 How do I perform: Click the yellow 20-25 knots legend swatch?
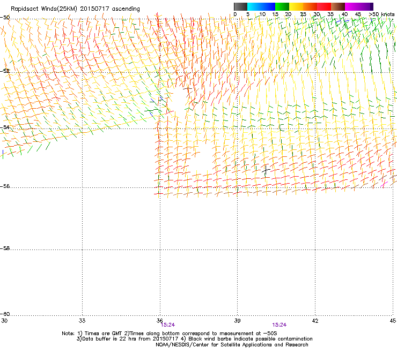[296, 6]
